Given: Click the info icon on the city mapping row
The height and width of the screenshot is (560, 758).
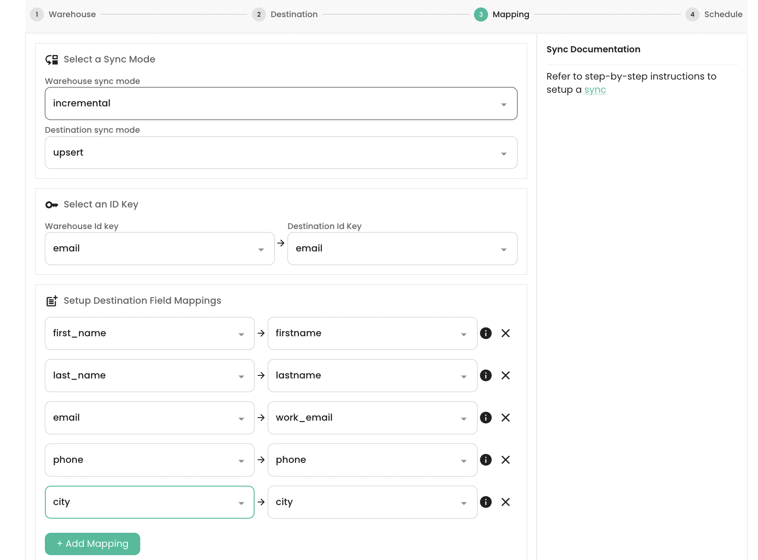Looking at the screenshot, I should (x=486, y=502).
